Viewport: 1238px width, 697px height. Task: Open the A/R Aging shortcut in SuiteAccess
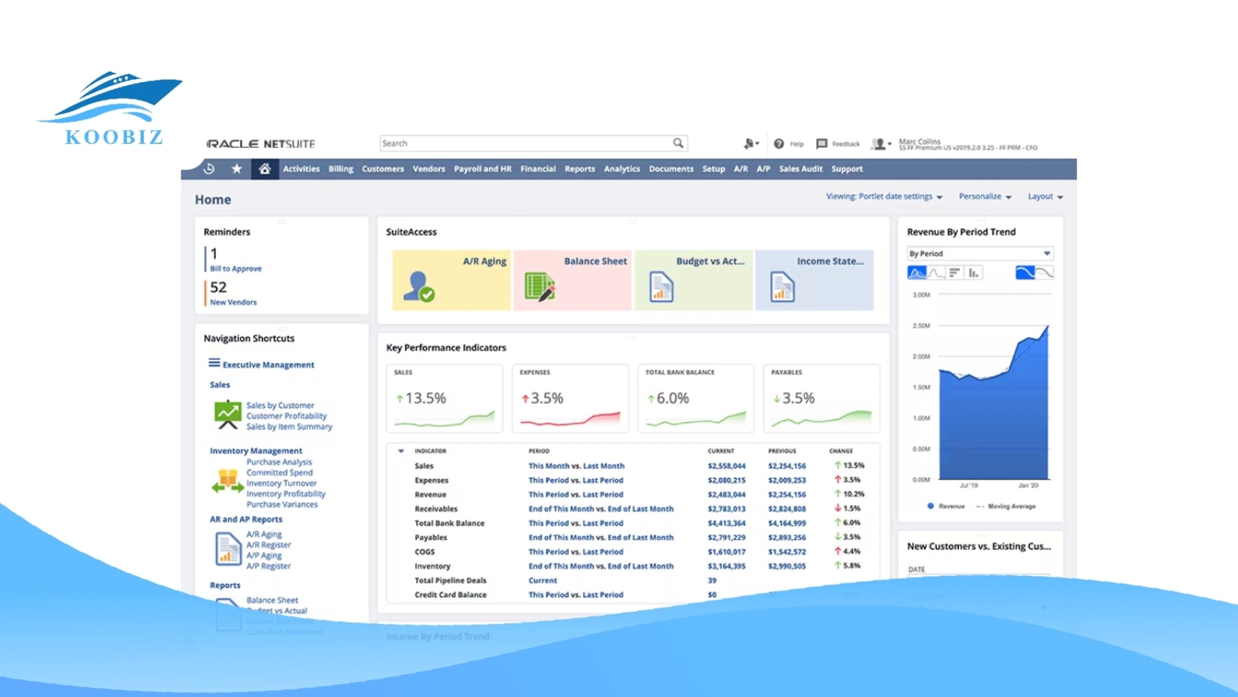point(450,279)
